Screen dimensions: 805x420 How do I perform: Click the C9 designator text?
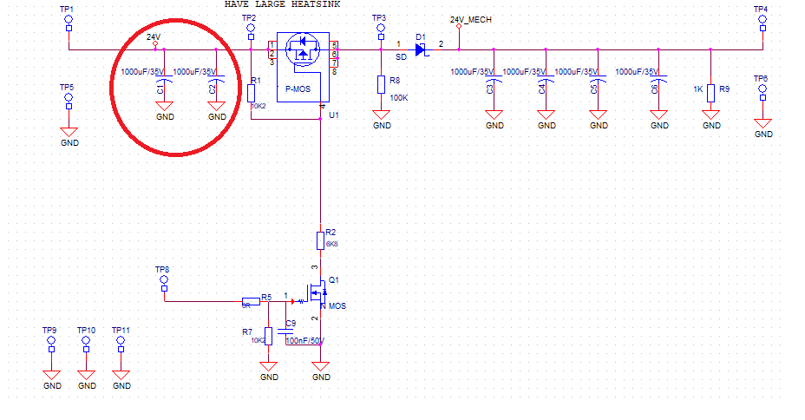(291, 324)
